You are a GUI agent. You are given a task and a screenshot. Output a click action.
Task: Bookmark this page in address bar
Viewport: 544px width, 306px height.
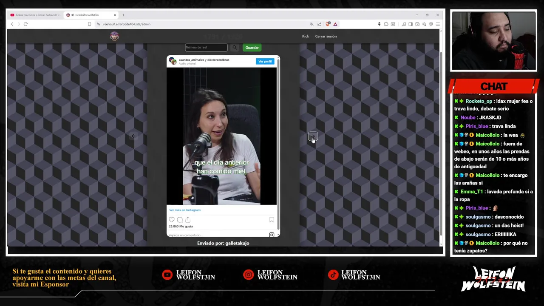tap(89, 24)
